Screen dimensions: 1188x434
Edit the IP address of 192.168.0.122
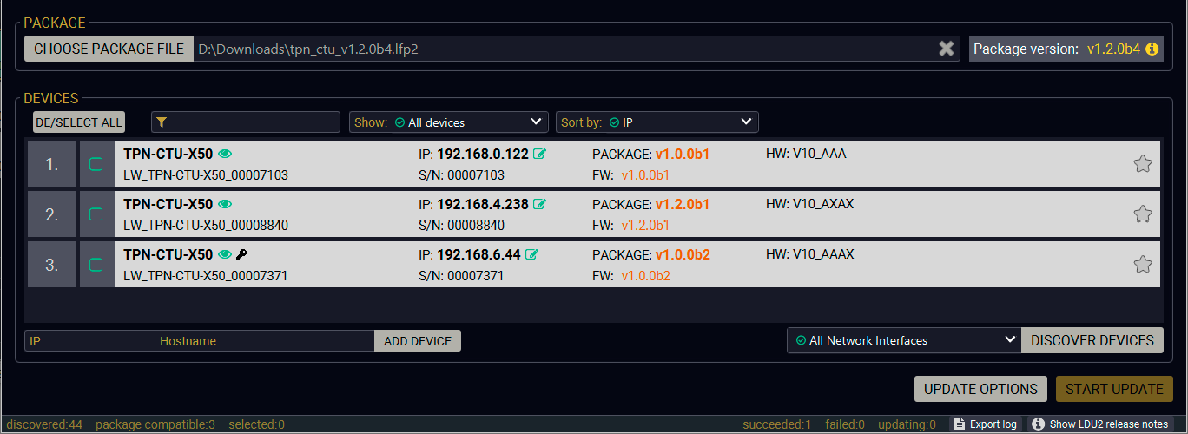[540, 154]
